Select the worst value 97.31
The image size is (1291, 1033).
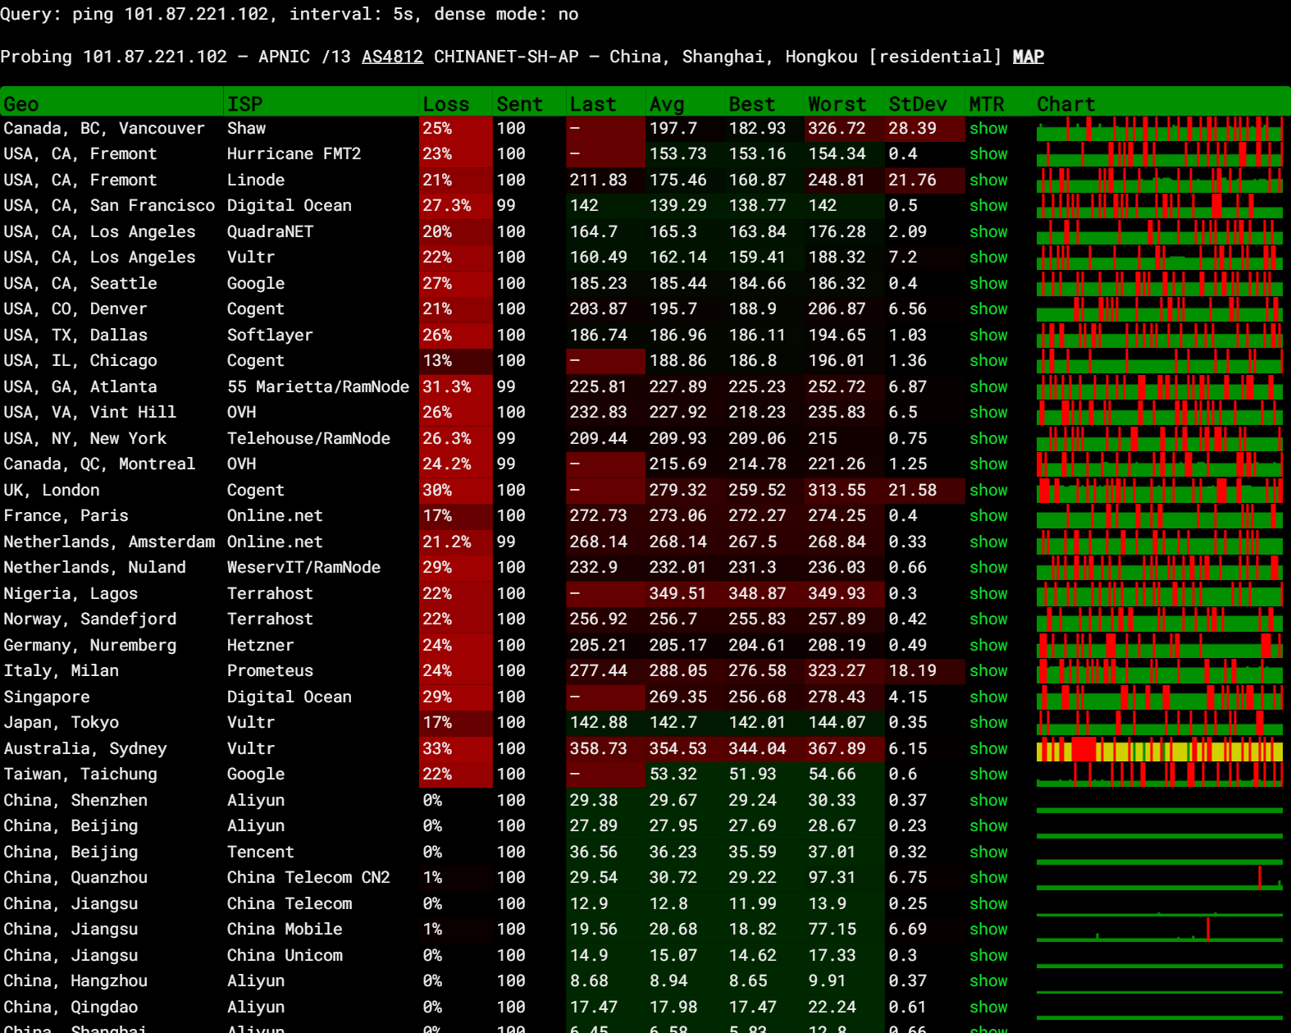pyautogui.click(x=832, y=878)
